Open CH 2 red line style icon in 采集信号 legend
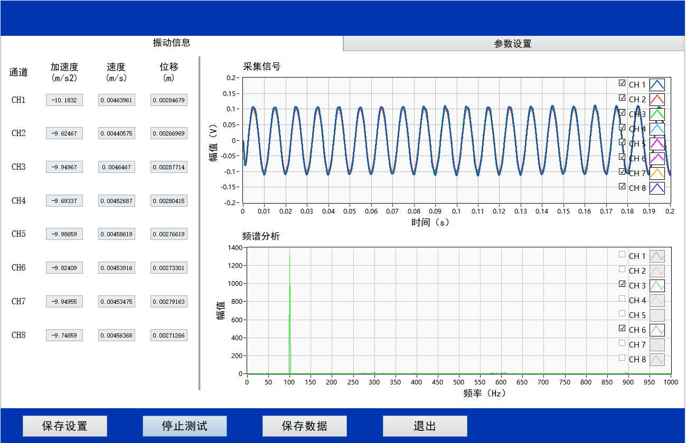The image size is (686, 443). pos(657,99)
